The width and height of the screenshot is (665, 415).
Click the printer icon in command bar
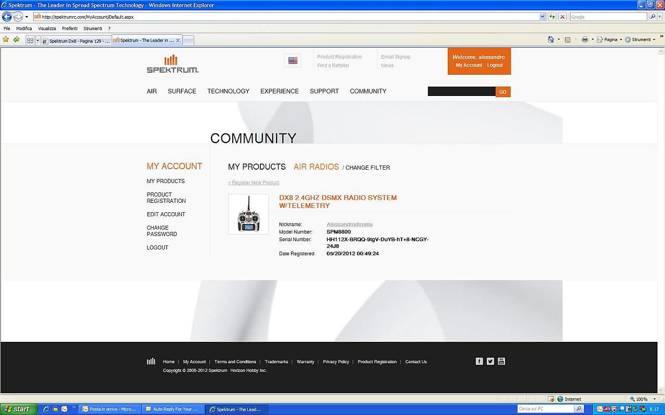tap(585, 39)
